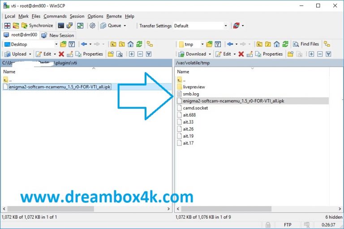This screenshot has height=229, width=344.
Task: Expand the Queue dropdown arrow
Action: click(125, 26)
